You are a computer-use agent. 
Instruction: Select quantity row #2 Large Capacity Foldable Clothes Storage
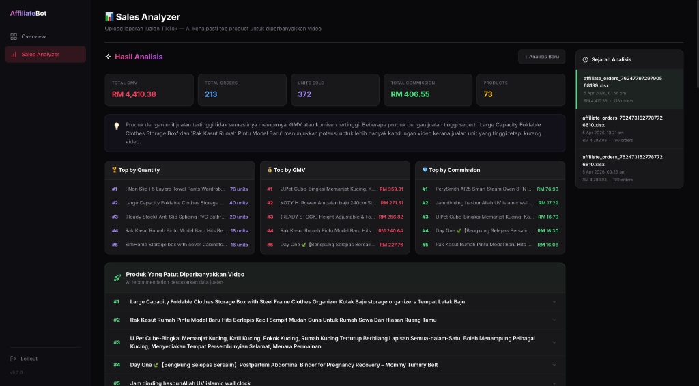[180, 203]
